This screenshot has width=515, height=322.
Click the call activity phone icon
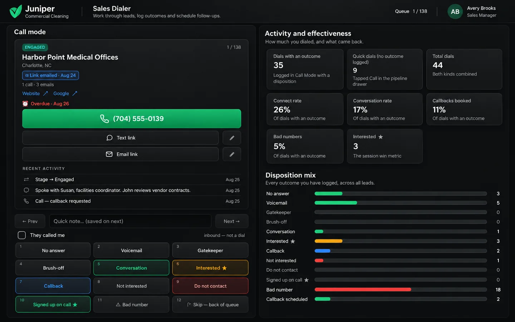pos(26,201)
